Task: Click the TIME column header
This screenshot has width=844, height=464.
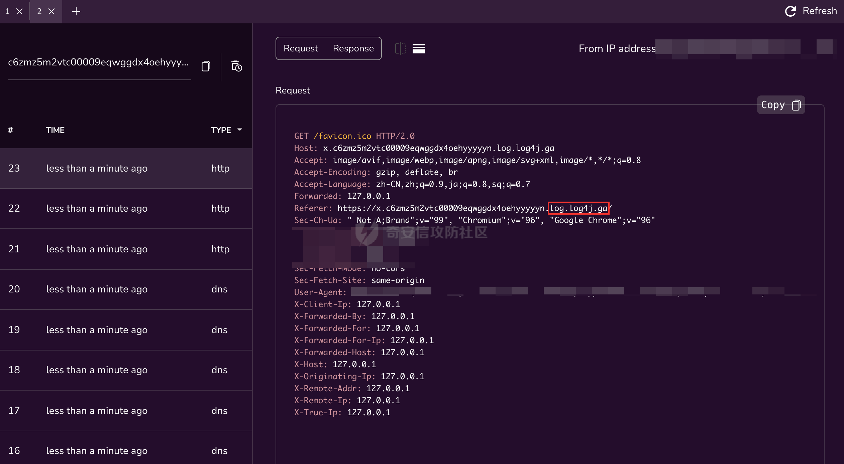Action: tap(55, 130)
